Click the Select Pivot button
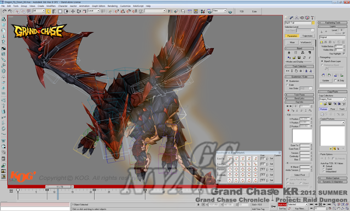The width and height of the screenshot is (350, 211). 299,175
